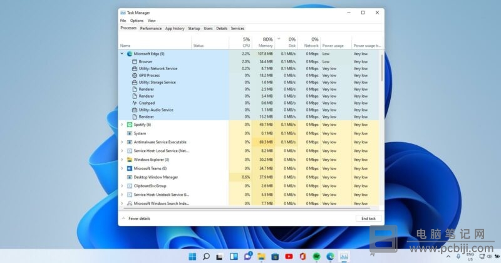This screenshot has height=263, width=501.
Task: Click Fewer details to shrink view
Action: click(x=136, y=219)
